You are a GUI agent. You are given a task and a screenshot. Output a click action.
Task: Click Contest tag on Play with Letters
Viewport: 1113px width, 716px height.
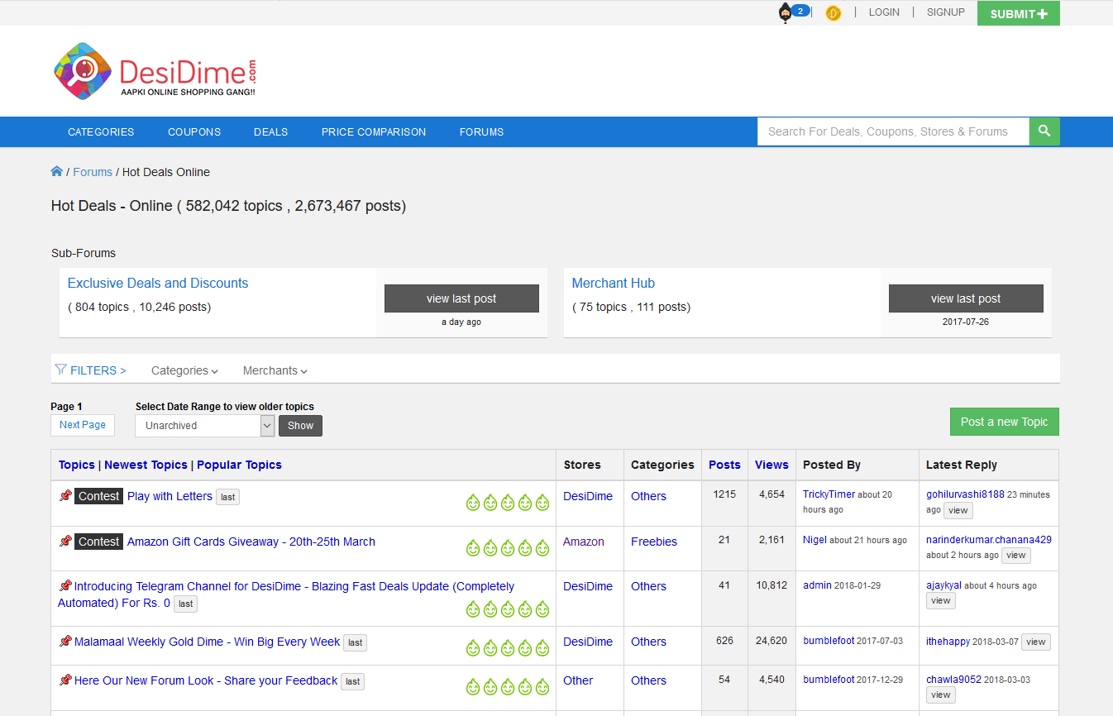99,496
